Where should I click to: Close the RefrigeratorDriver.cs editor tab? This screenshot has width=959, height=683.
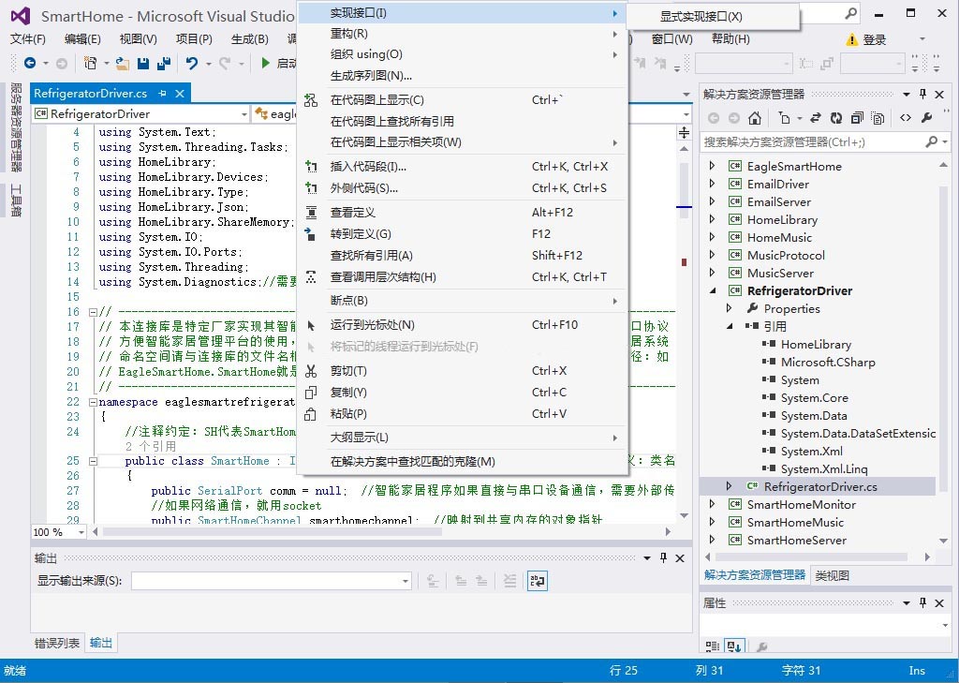click(x=180, y=93)
